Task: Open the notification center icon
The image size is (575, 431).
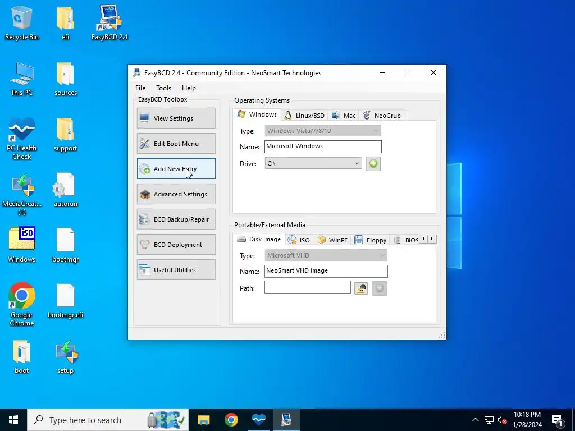Action: click(x=558, y=420)
